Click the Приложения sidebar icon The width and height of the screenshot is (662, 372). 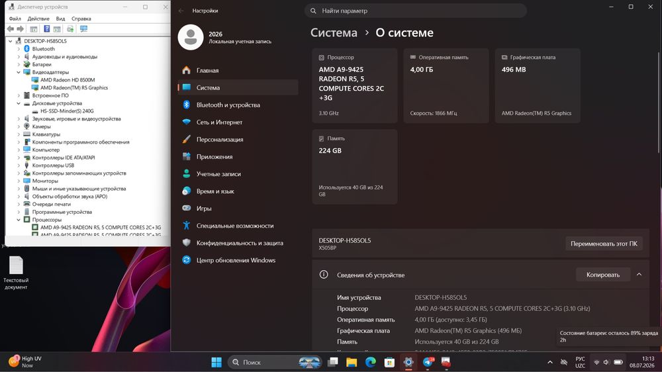coord(187,157)
